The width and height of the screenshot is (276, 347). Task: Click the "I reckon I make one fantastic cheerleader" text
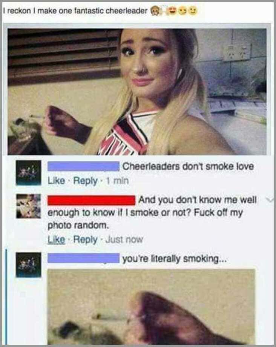coord(75,11)
